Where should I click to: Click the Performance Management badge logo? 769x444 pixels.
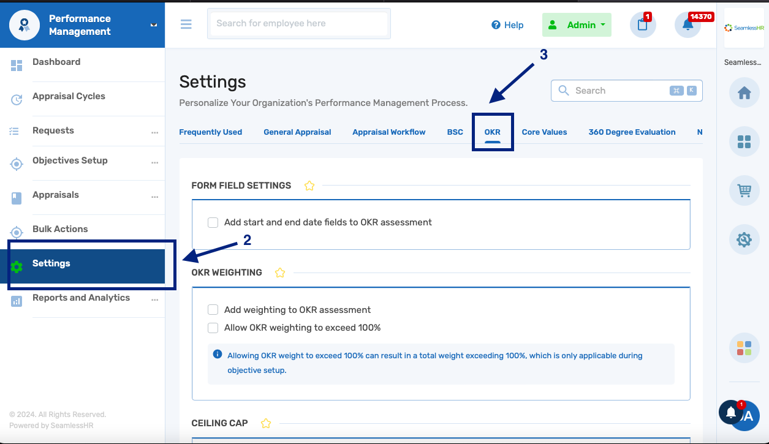coord(25,25)
